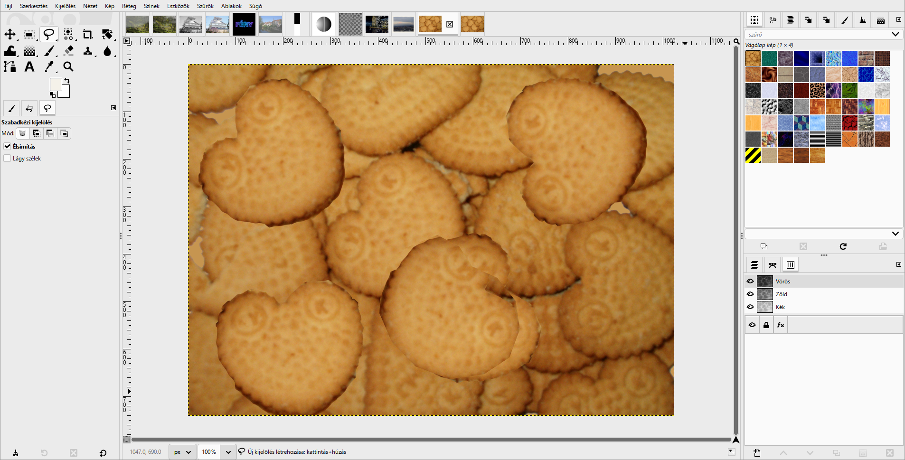905x460 pixels.
Task: Select the Color Picker tool
Action: point(49,67)
